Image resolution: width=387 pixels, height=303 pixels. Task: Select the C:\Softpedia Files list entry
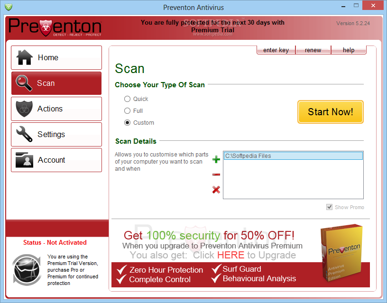click(293, 156)
